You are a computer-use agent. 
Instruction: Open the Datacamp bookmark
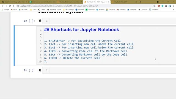pyautogui.click(x=90, y=10)
